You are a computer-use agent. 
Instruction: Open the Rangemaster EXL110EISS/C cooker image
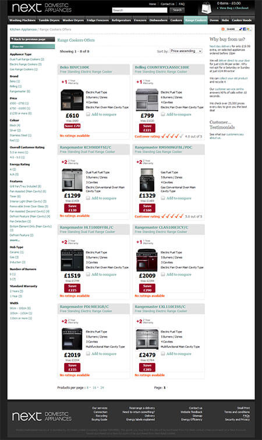147,339
